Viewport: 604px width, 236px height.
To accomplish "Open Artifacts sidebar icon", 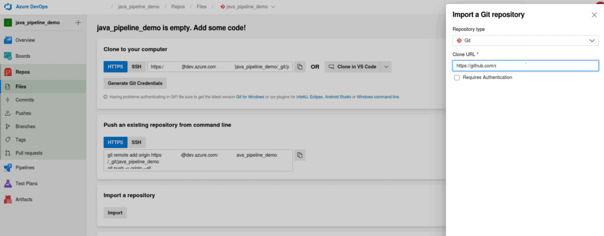I will (x=8, y=199).
